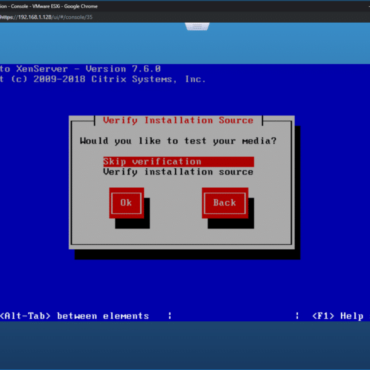Click the "XenServer - Version 7.6.0" header text

tap(89, 69)
